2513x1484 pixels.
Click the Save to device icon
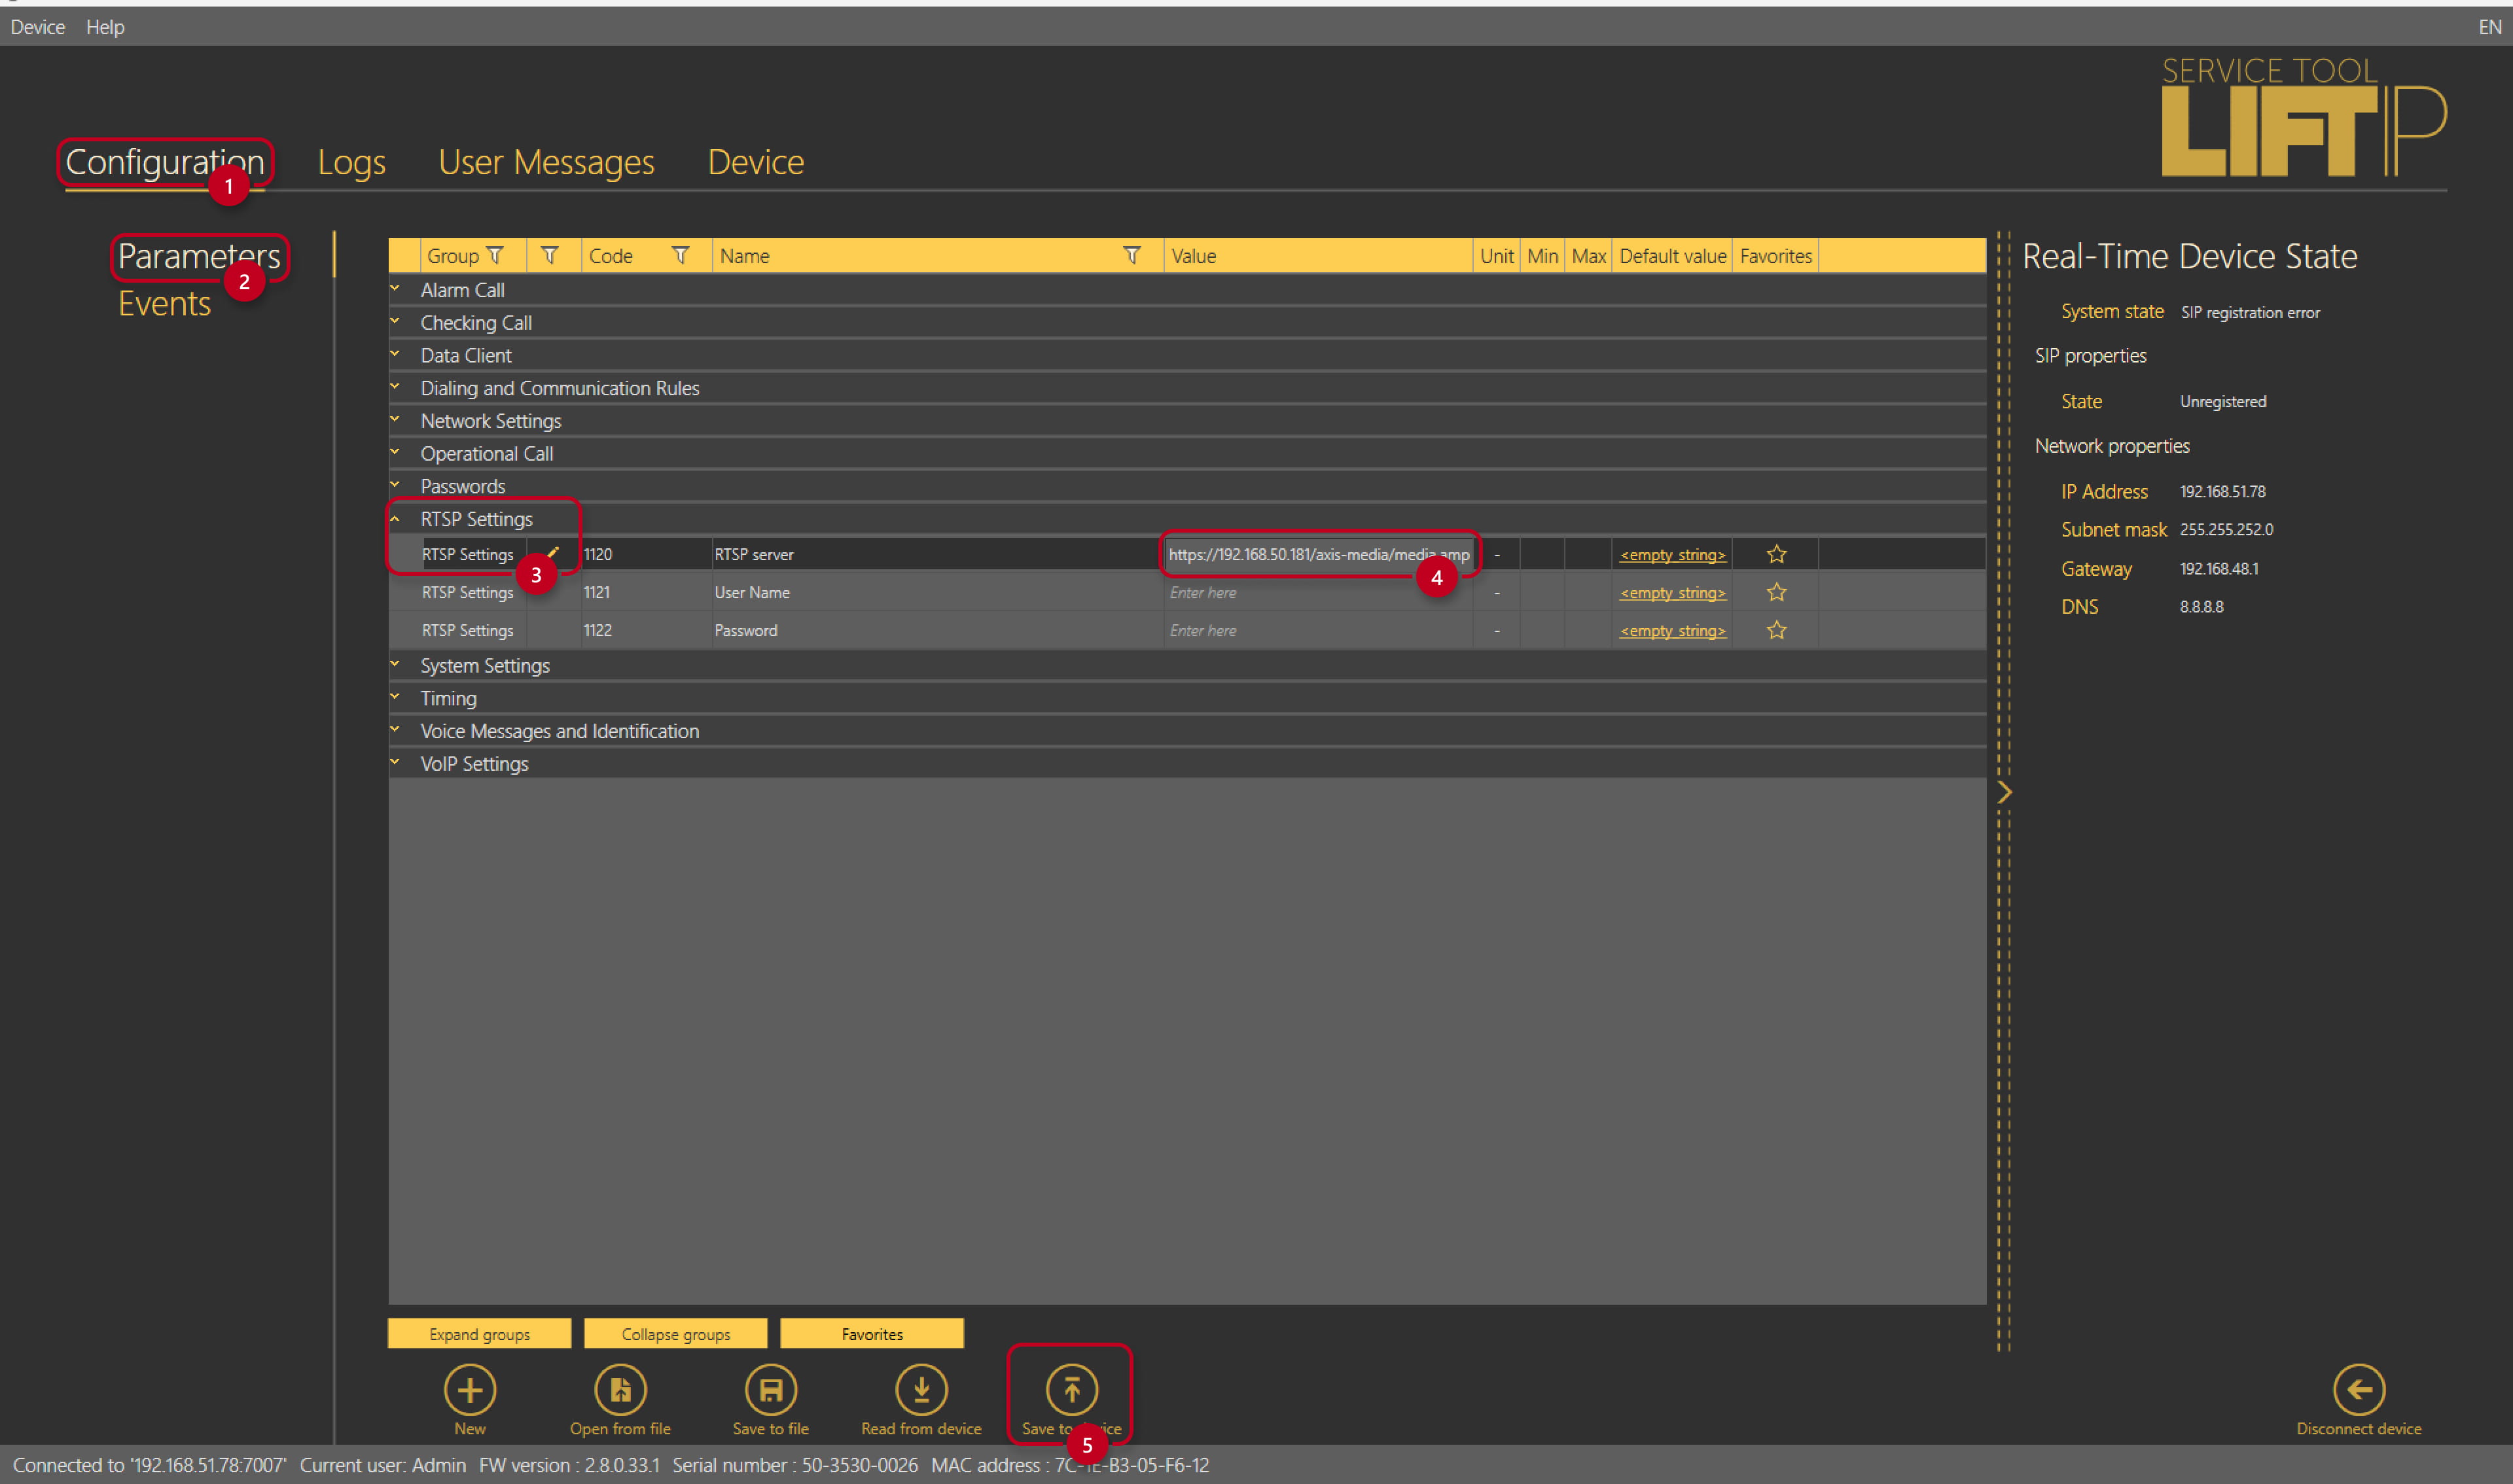[1072, 1389]
